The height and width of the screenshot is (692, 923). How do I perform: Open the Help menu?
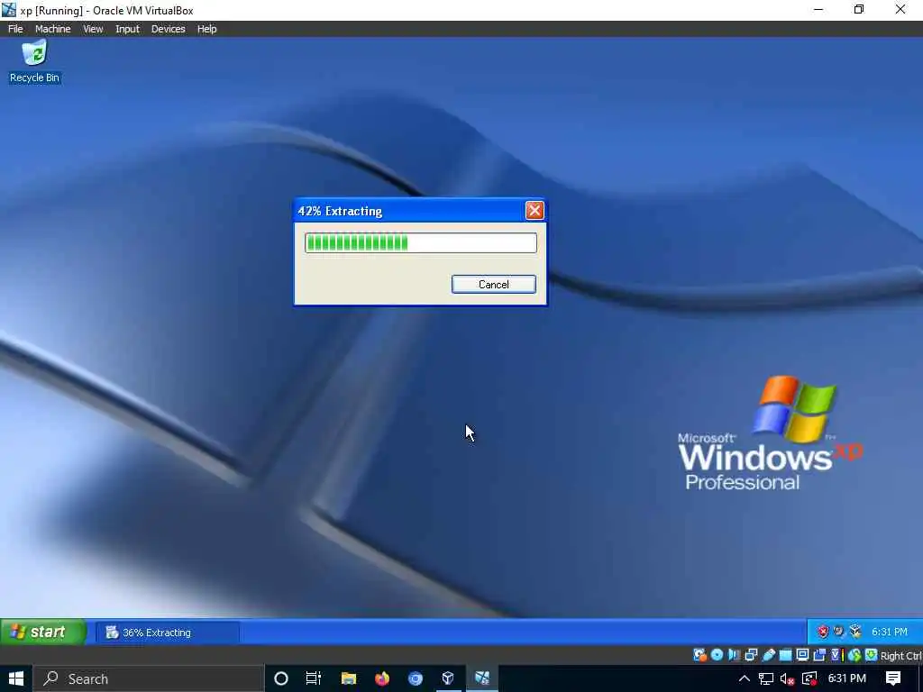(206, 29)
